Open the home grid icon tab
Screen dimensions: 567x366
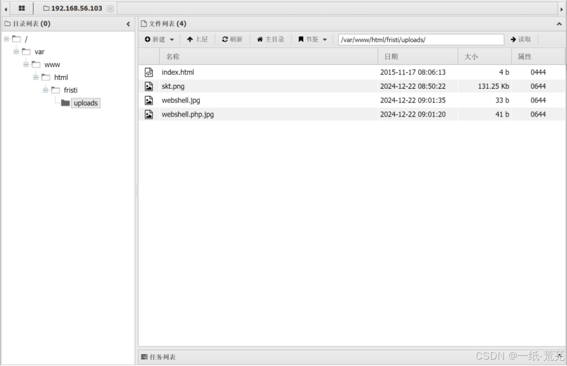pos(22,8)
